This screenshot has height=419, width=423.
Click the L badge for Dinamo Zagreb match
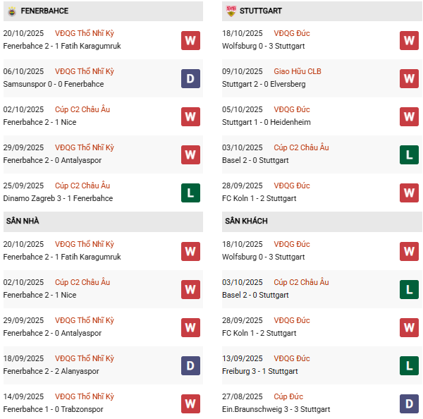point(190,193)
